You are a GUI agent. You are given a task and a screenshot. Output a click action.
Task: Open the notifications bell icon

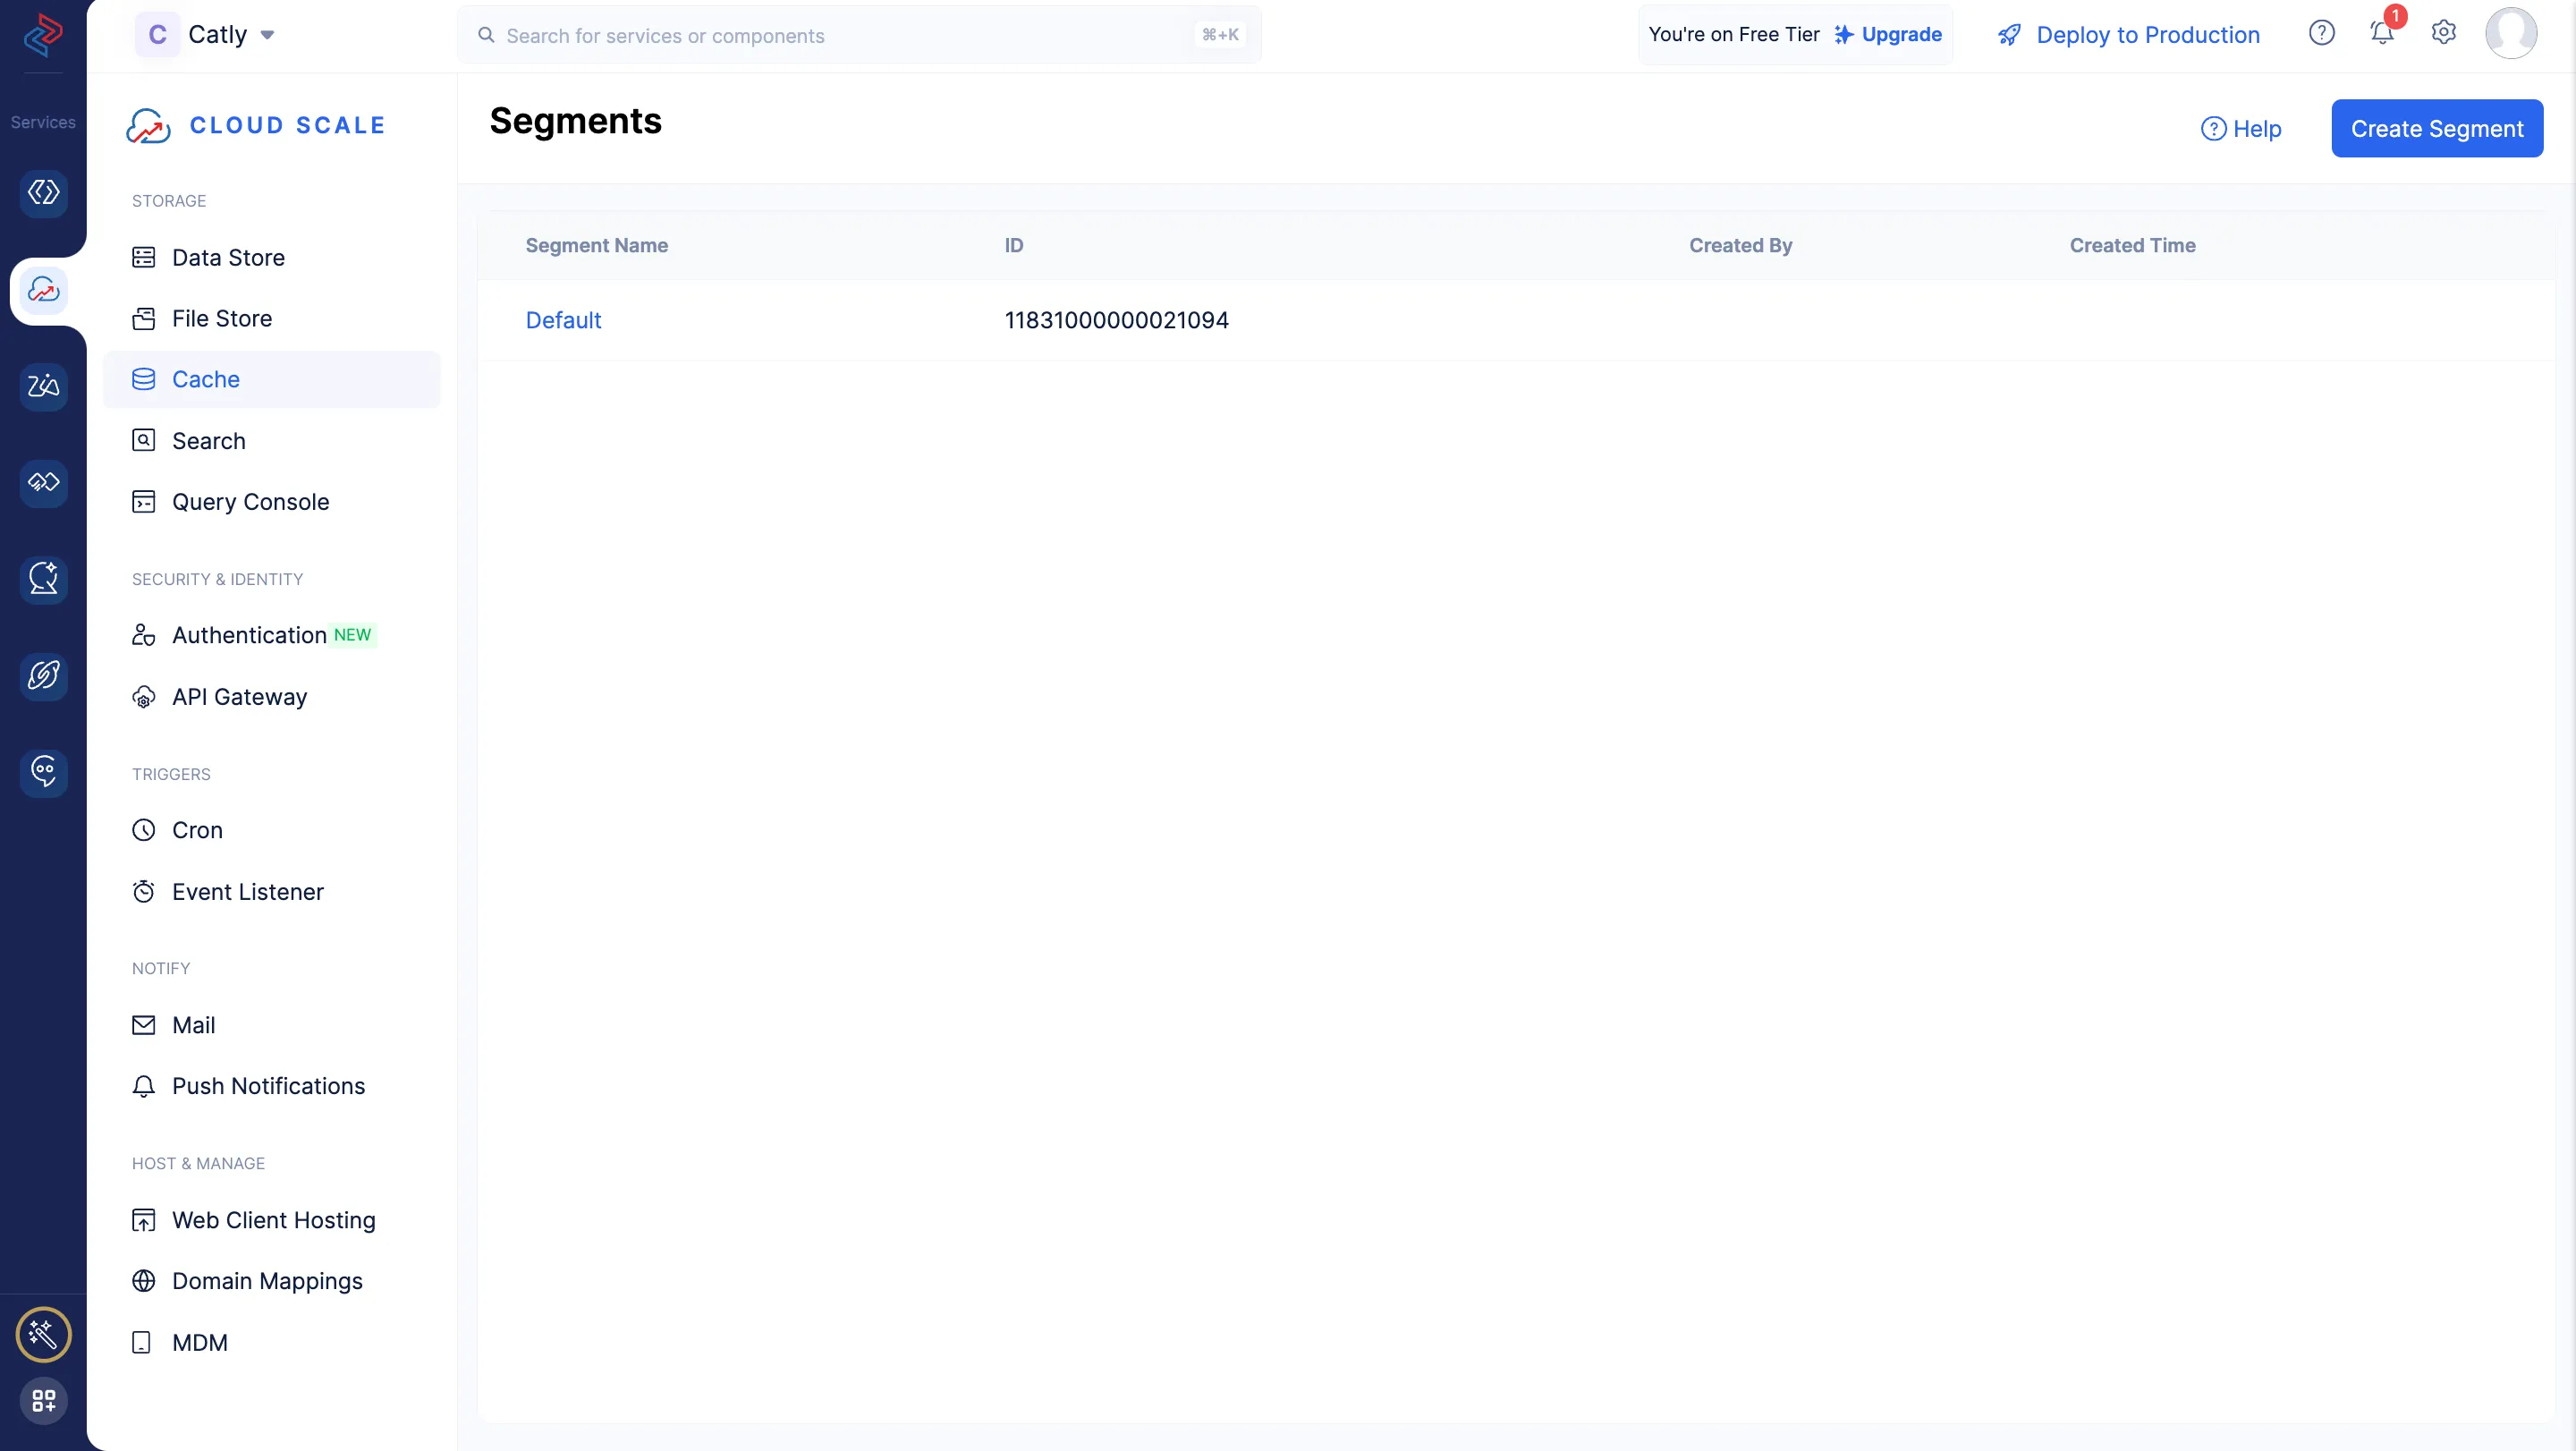click(x=2382, y=33)
